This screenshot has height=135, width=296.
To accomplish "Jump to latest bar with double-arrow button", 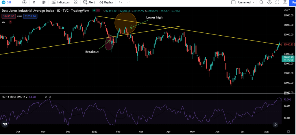I will click(x=275, y=124).
